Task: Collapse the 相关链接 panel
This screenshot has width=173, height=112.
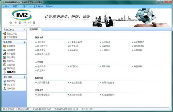Action: [24, 77]
